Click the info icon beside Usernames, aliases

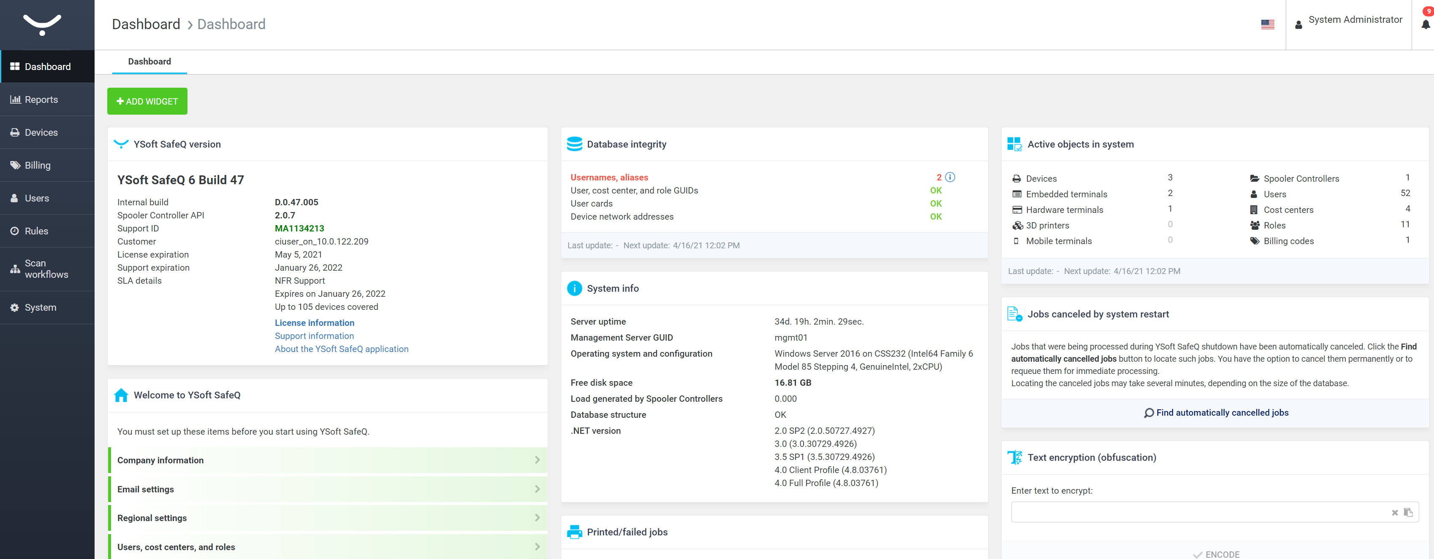point(950,177)
